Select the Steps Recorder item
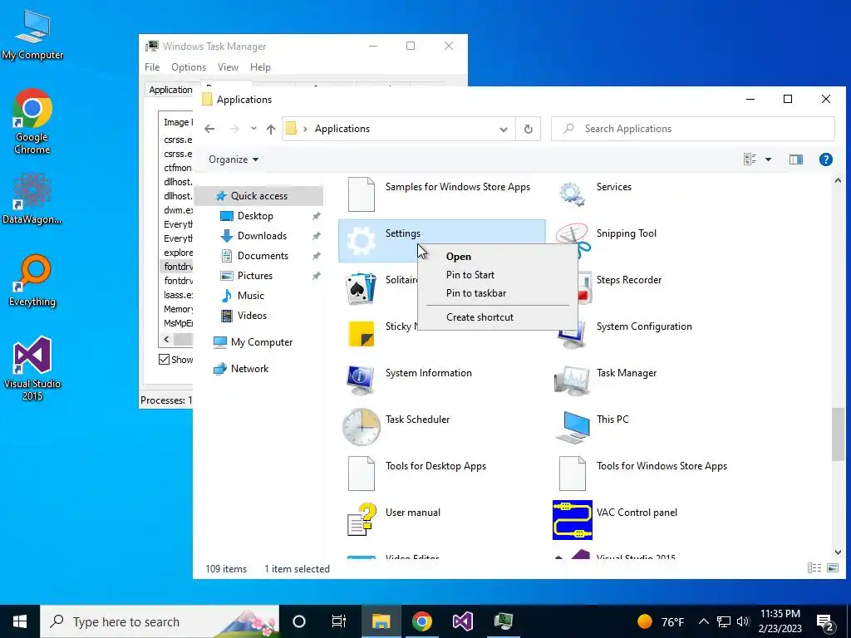Screen dimensions: 851x638 point(628,280)
